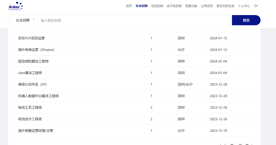276x145 pixels.
Task: Open job 电池技术工程师
Action: pyautogui.click(x=30, y=119)
